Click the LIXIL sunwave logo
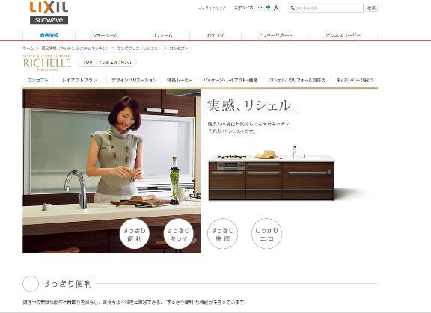Viewport: 431px width, 313px height. (49, 13)
